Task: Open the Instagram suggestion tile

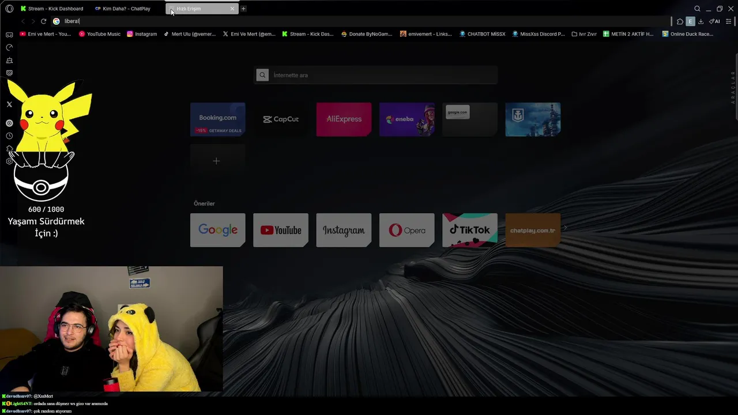Action: (344, 230)
